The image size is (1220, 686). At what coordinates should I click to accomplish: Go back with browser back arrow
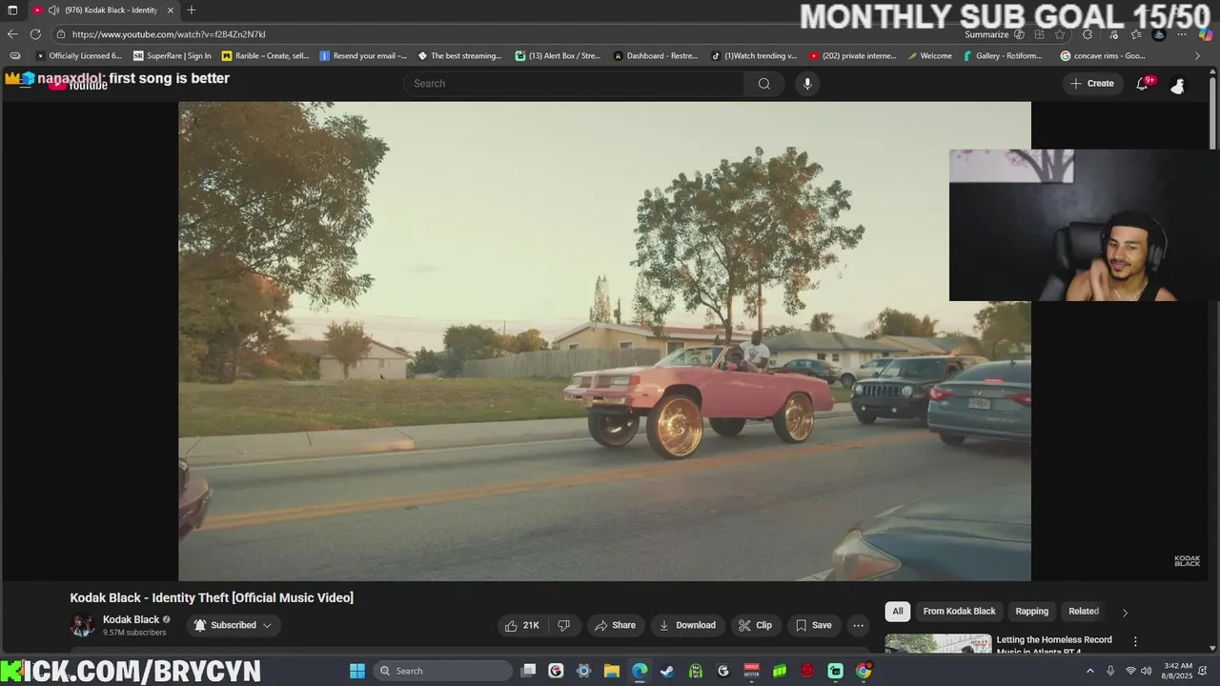coord(12,34)
